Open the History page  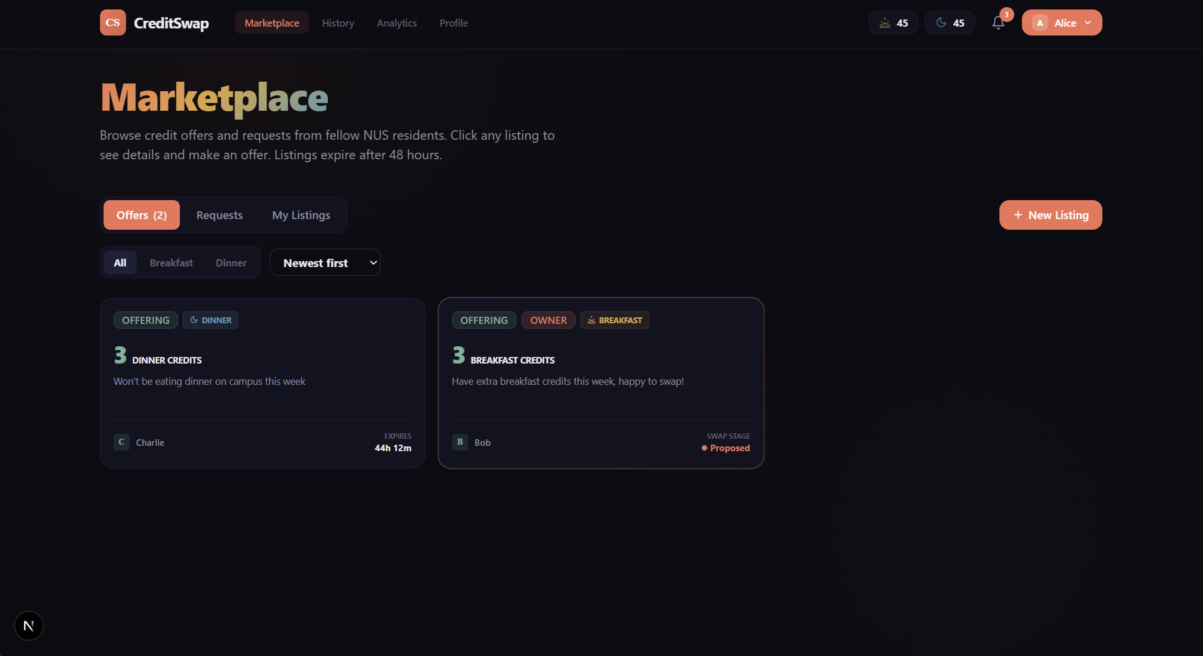pos(338,22)
